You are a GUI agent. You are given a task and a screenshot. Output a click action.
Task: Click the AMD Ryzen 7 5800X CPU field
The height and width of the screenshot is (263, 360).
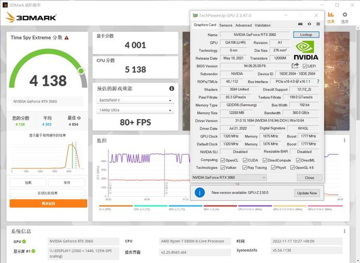(x=195, y=241)
